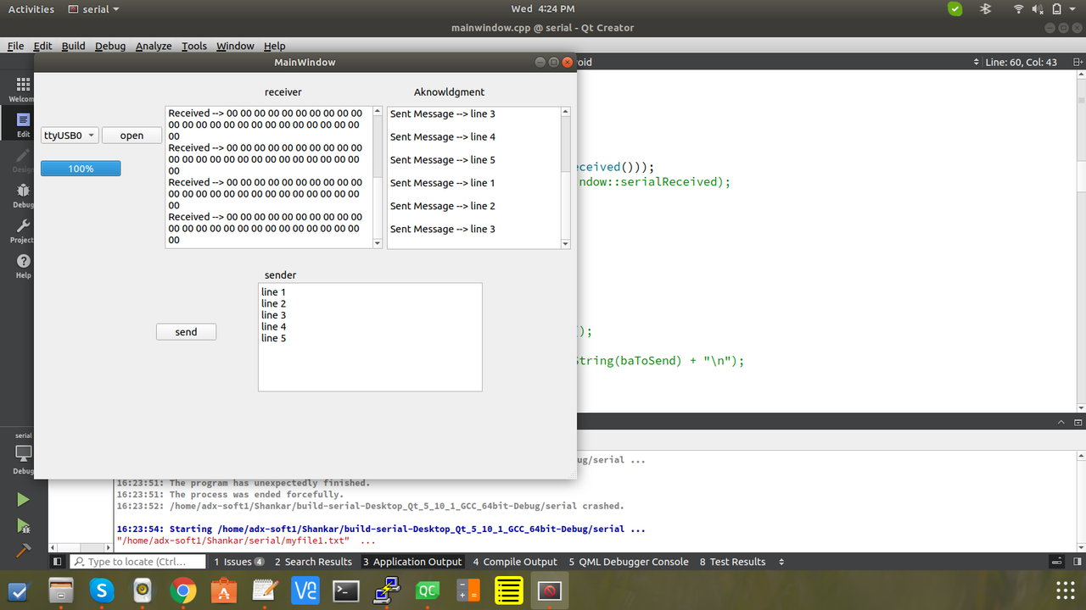1086x610 pixels.
Task: Click the Type to locate search field
Action: point(139,562)
